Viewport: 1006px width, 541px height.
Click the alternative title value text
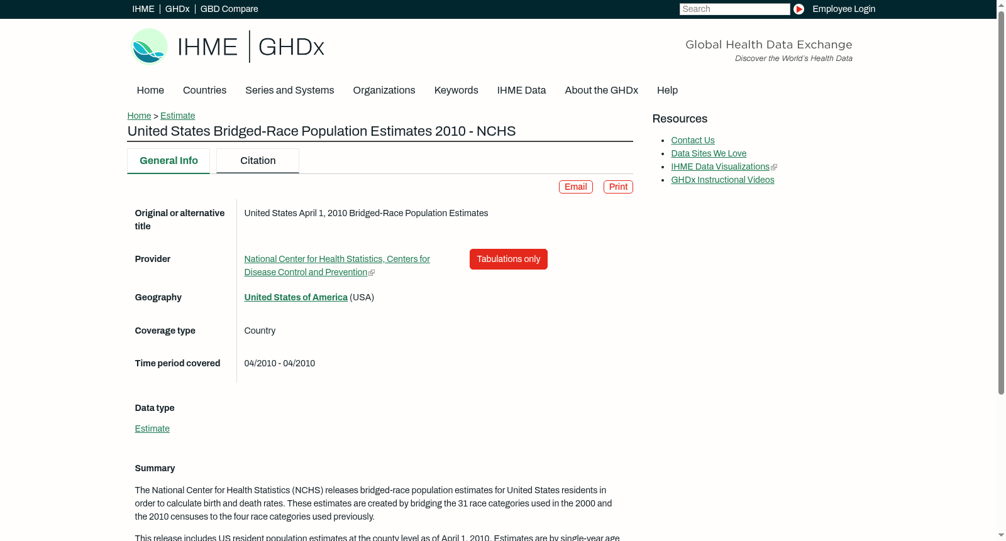point(366,214)
